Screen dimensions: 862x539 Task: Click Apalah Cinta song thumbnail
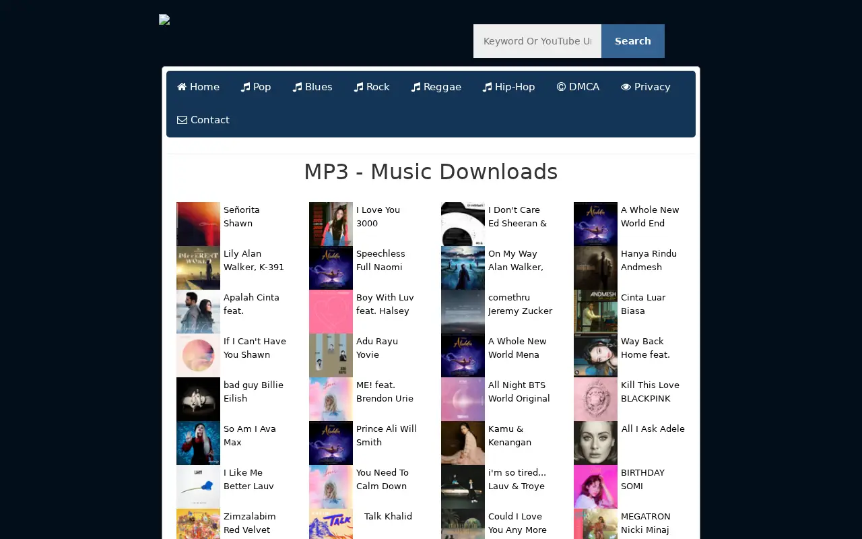pyautogui.click(x=198, y=311)
